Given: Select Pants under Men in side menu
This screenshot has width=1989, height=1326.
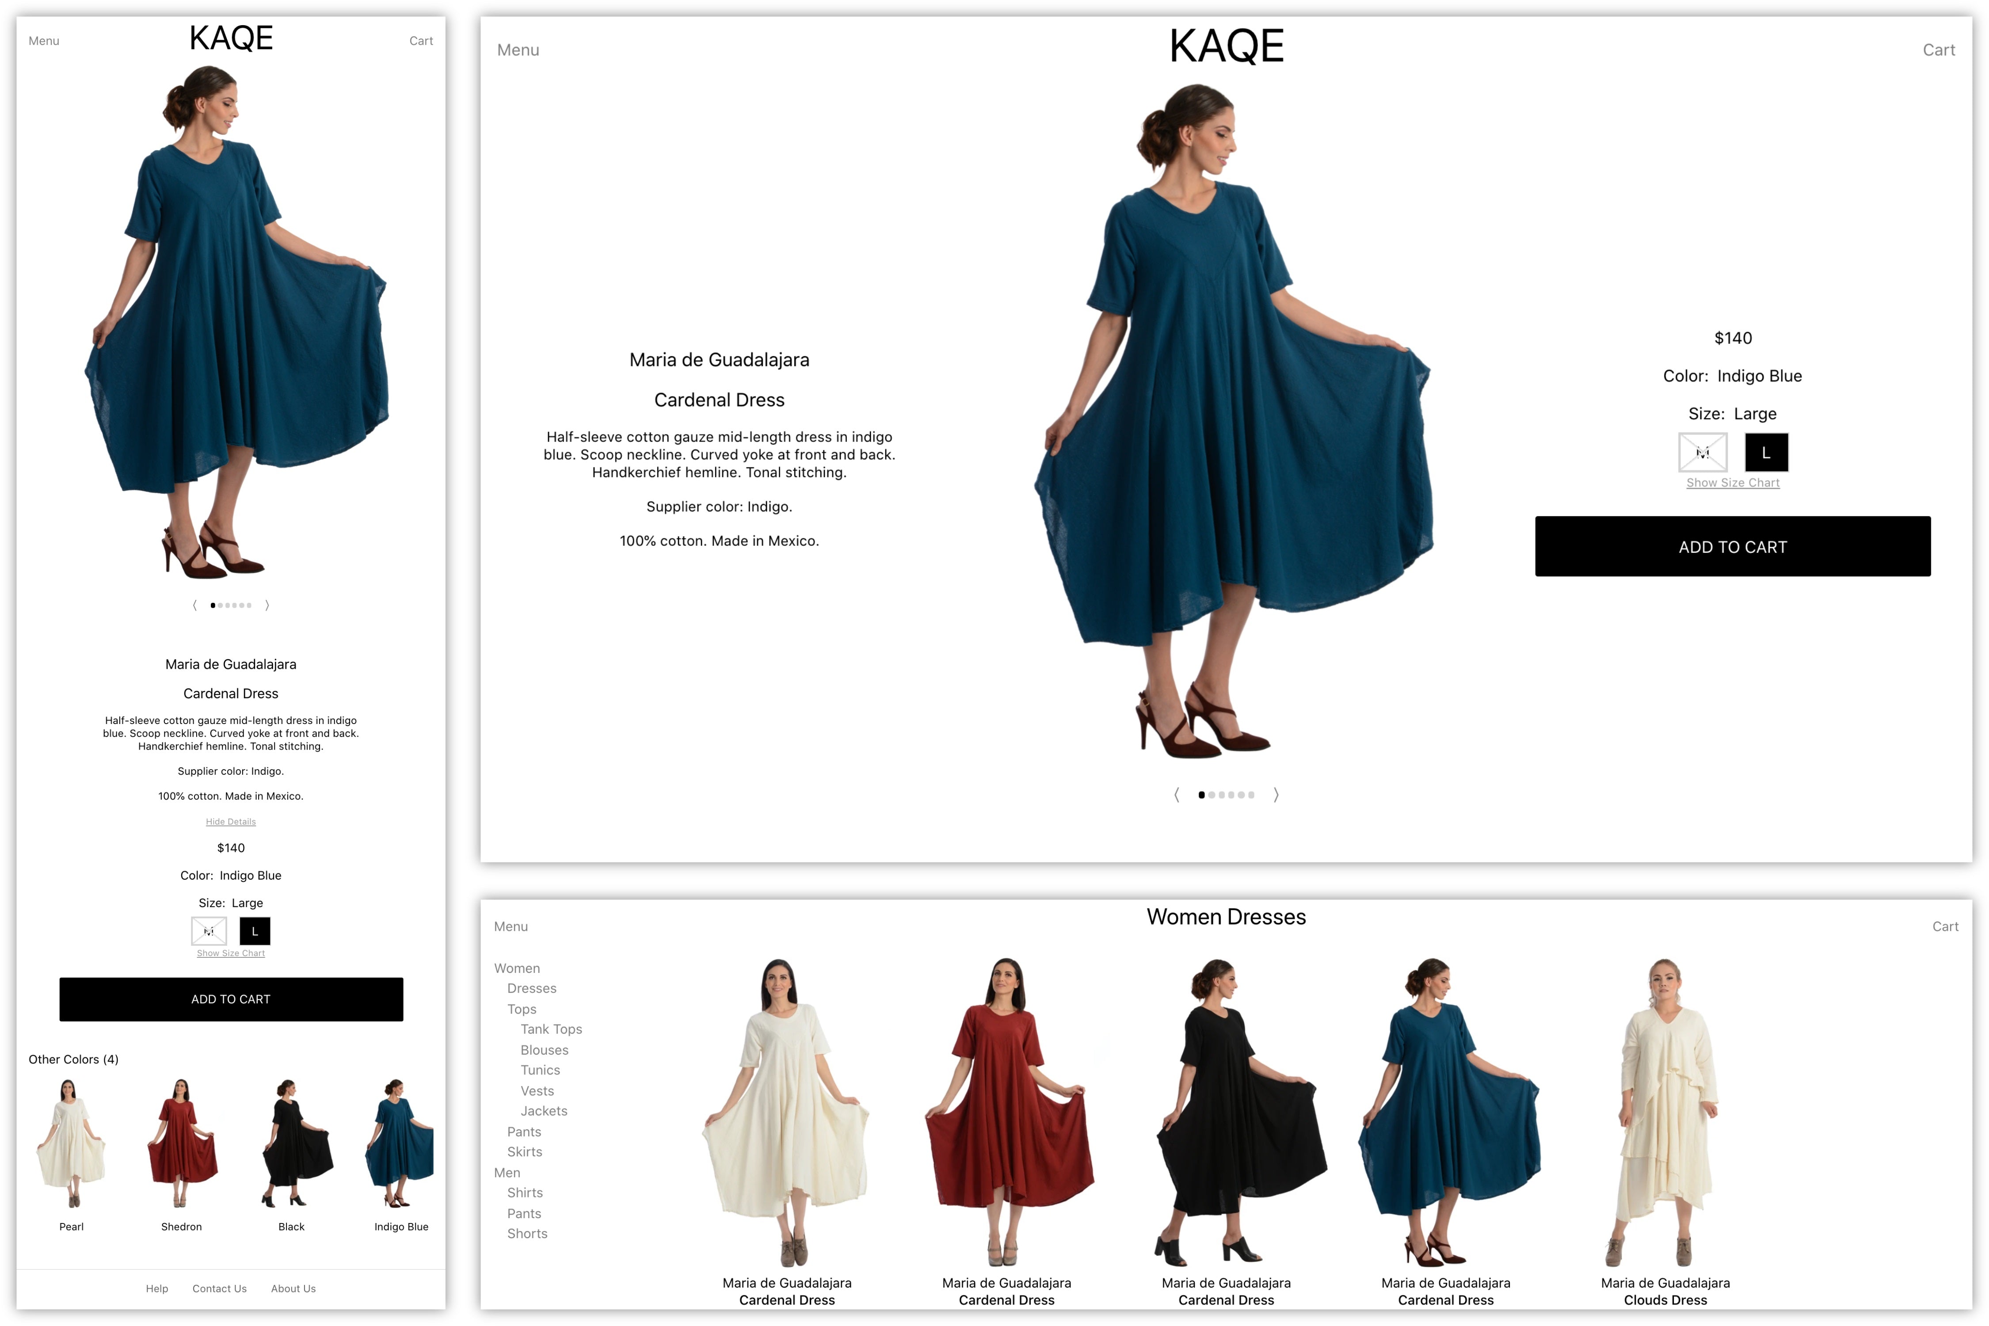Looking at the screenshot, I should [524, 1214].
